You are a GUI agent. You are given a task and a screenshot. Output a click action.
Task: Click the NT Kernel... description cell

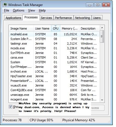tap(89, 62)
